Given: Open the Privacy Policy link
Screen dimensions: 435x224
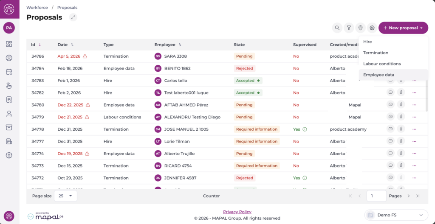Looking at the screenshot, I should [237, 212].
